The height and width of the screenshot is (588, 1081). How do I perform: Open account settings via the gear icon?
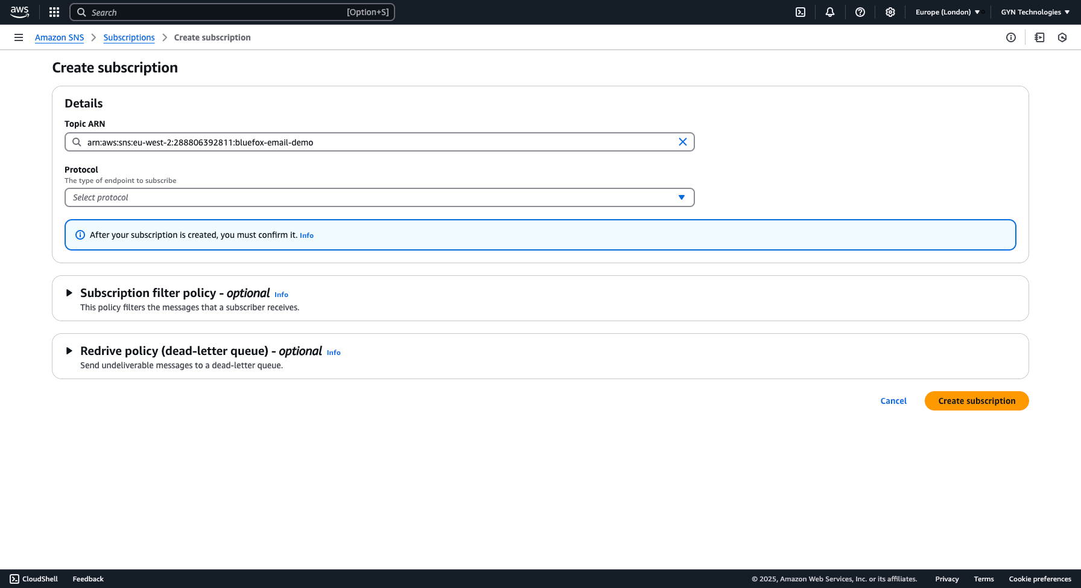[890, 12]
